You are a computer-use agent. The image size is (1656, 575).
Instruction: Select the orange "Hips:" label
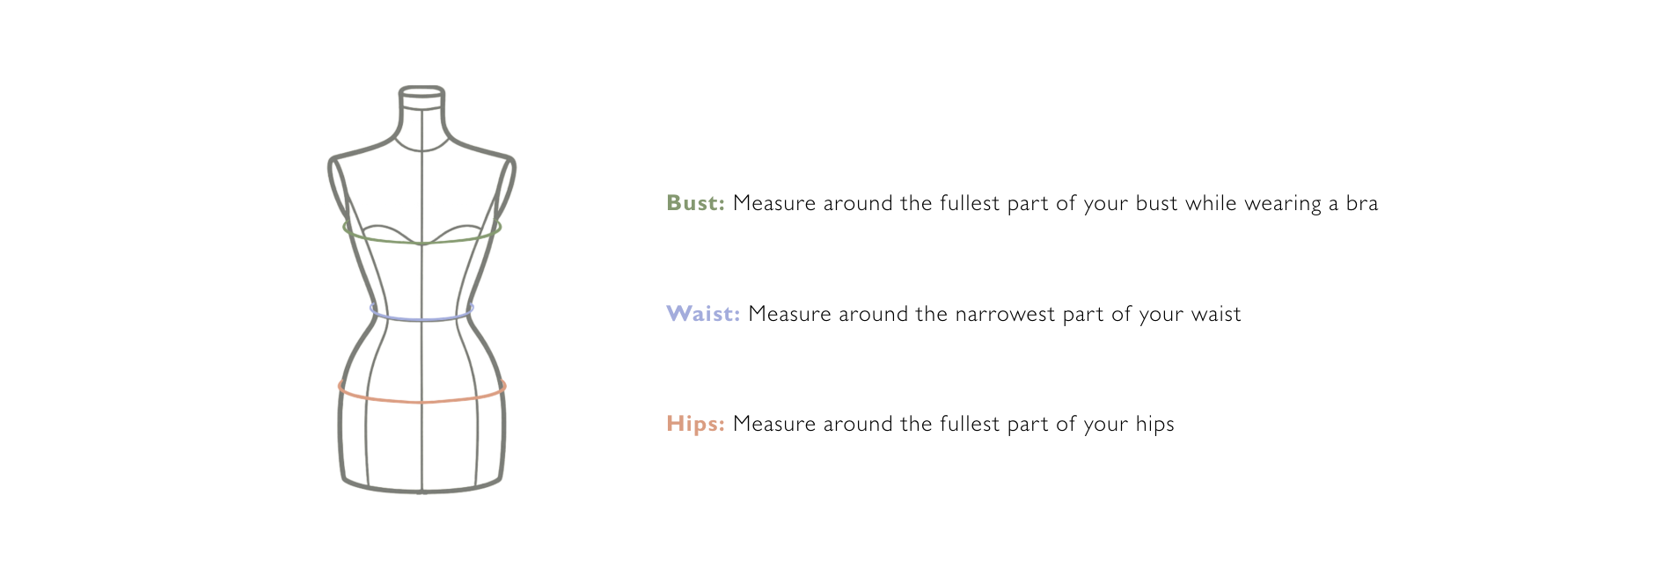pyautogui.click(x=695, y=424)
